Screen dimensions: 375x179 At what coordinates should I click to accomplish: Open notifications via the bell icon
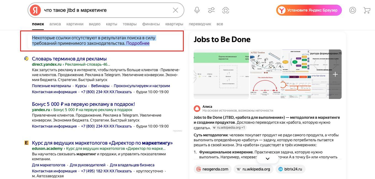[353, 10]
